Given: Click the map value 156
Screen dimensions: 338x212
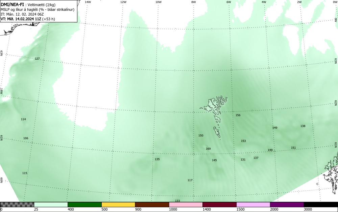Looking at the screenshot, I should click(238, 115).
